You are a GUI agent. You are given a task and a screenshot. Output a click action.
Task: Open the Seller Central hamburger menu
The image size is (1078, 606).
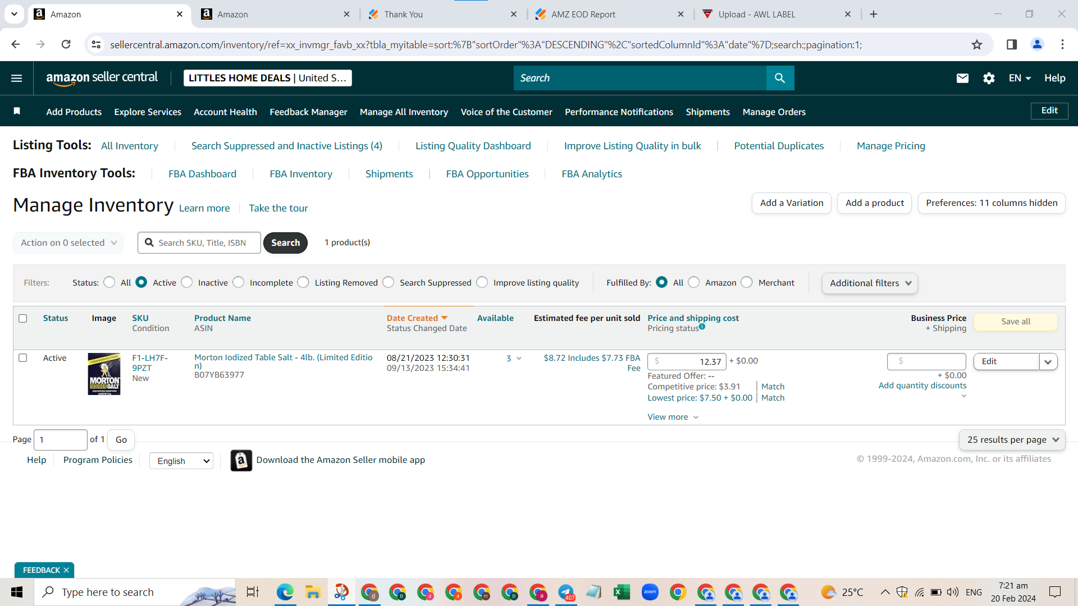(x=17, y=78)
